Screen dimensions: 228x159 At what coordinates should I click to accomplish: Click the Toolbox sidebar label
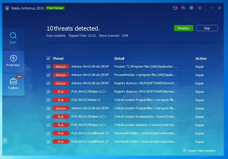(x=13, y=88)
